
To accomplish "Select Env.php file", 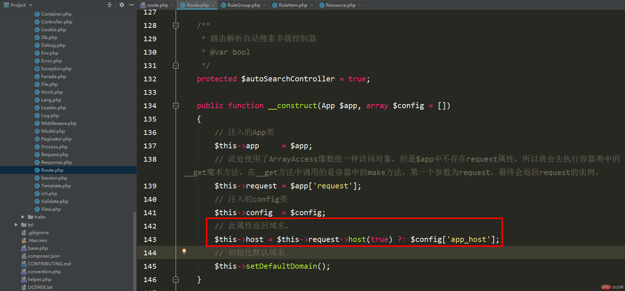I will [x=49, y=53].
